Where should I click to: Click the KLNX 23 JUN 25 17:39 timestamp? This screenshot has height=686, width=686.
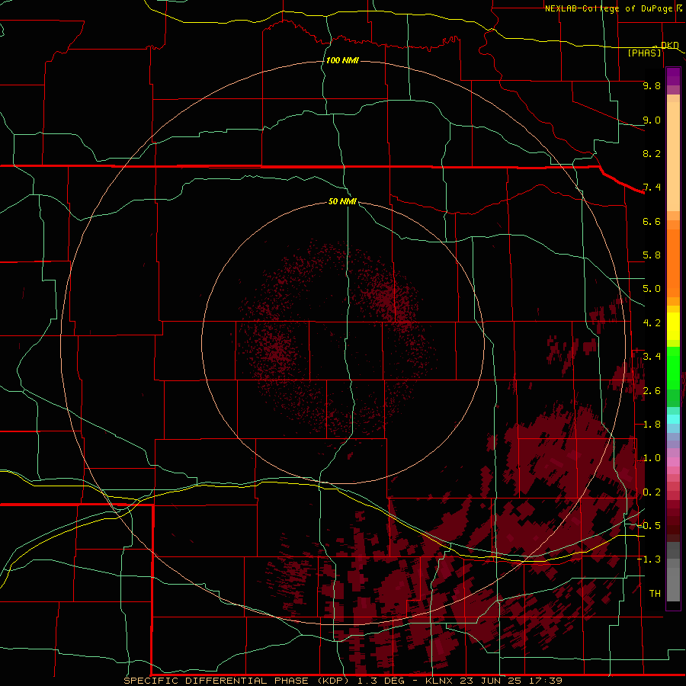[x=493, y=681]
